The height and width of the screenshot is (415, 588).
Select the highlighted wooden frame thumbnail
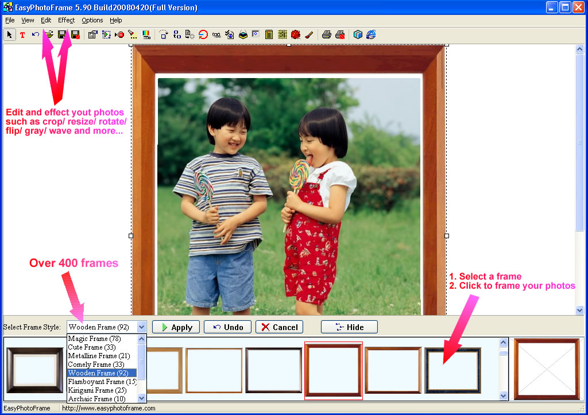point(334,369)
